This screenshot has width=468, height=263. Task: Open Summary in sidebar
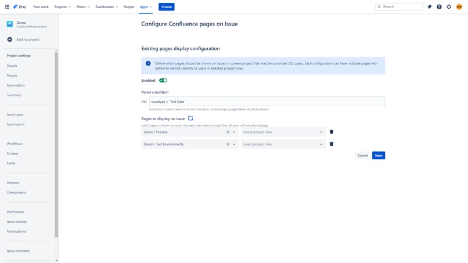click(14, 95)
